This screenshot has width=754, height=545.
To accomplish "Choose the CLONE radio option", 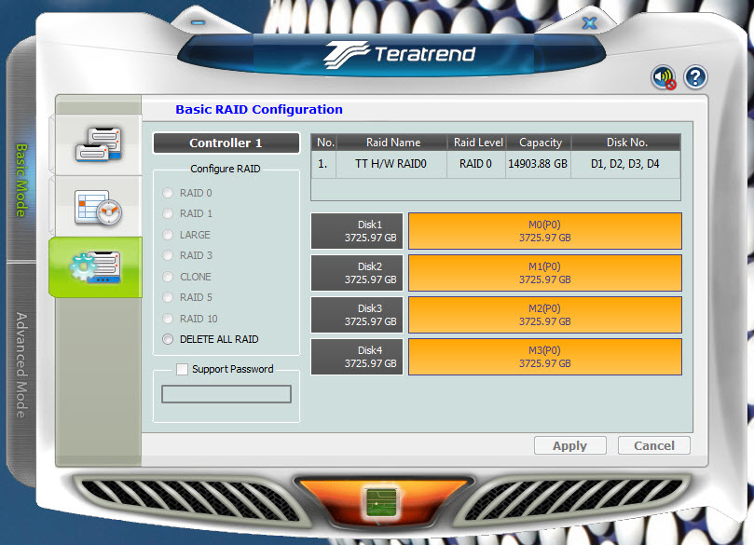I will click(x=168, y=277).
